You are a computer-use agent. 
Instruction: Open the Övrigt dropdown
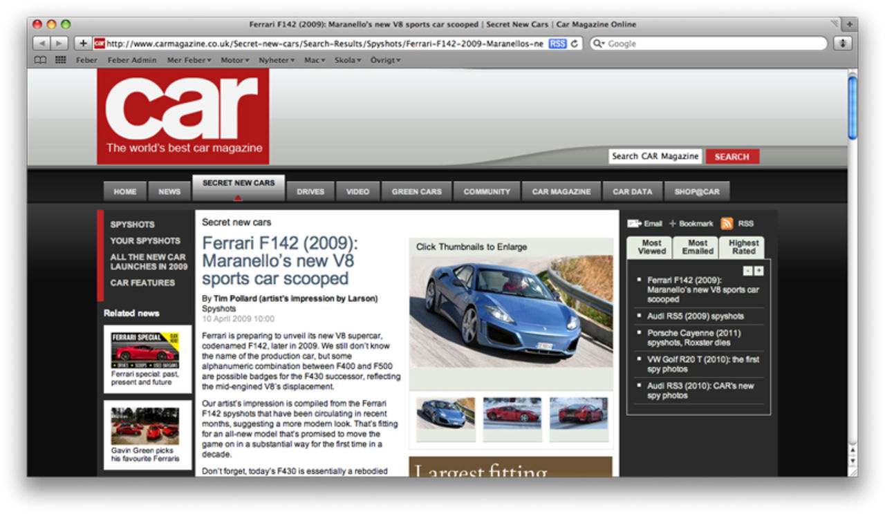point(384,59)
